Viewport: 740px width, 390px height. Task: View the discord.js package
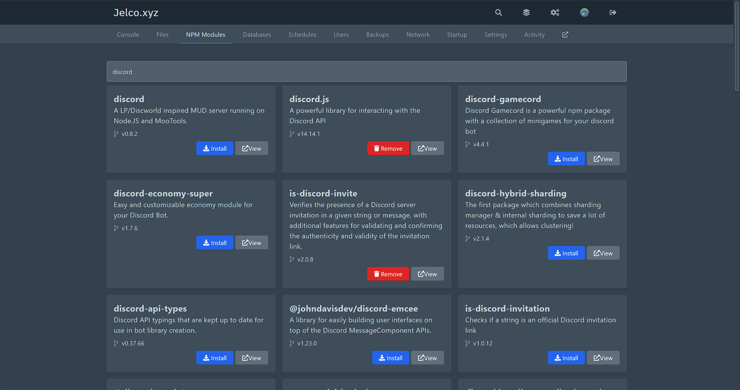[x=427, y=148]
